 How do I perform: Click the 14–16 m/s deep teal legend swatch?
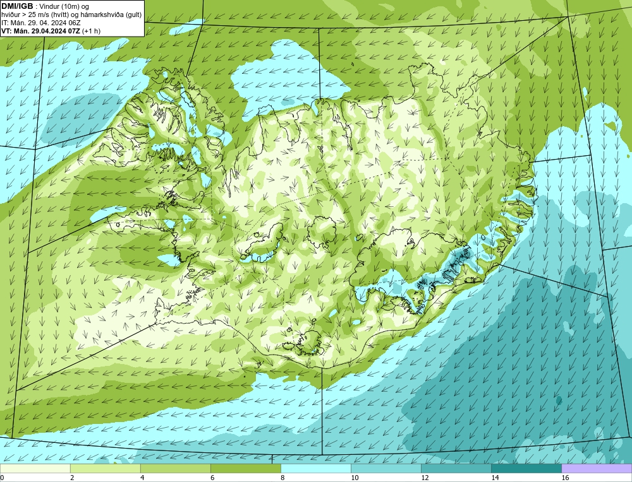click(x=526, y=468)
